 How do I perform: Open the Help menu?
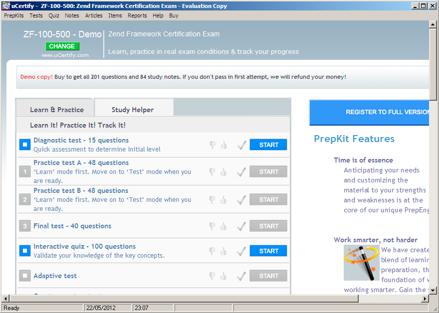(x=158, y=15)
